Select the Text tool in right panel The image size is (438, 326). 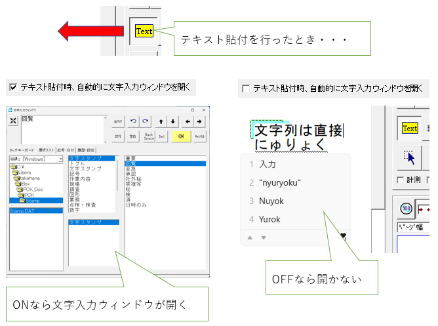pyautogui.click(x=409, y=128)
